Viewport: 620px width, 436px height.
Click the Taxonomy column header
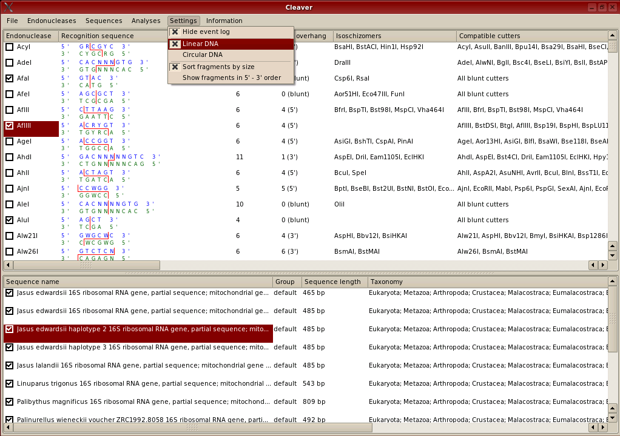(386, 282)
